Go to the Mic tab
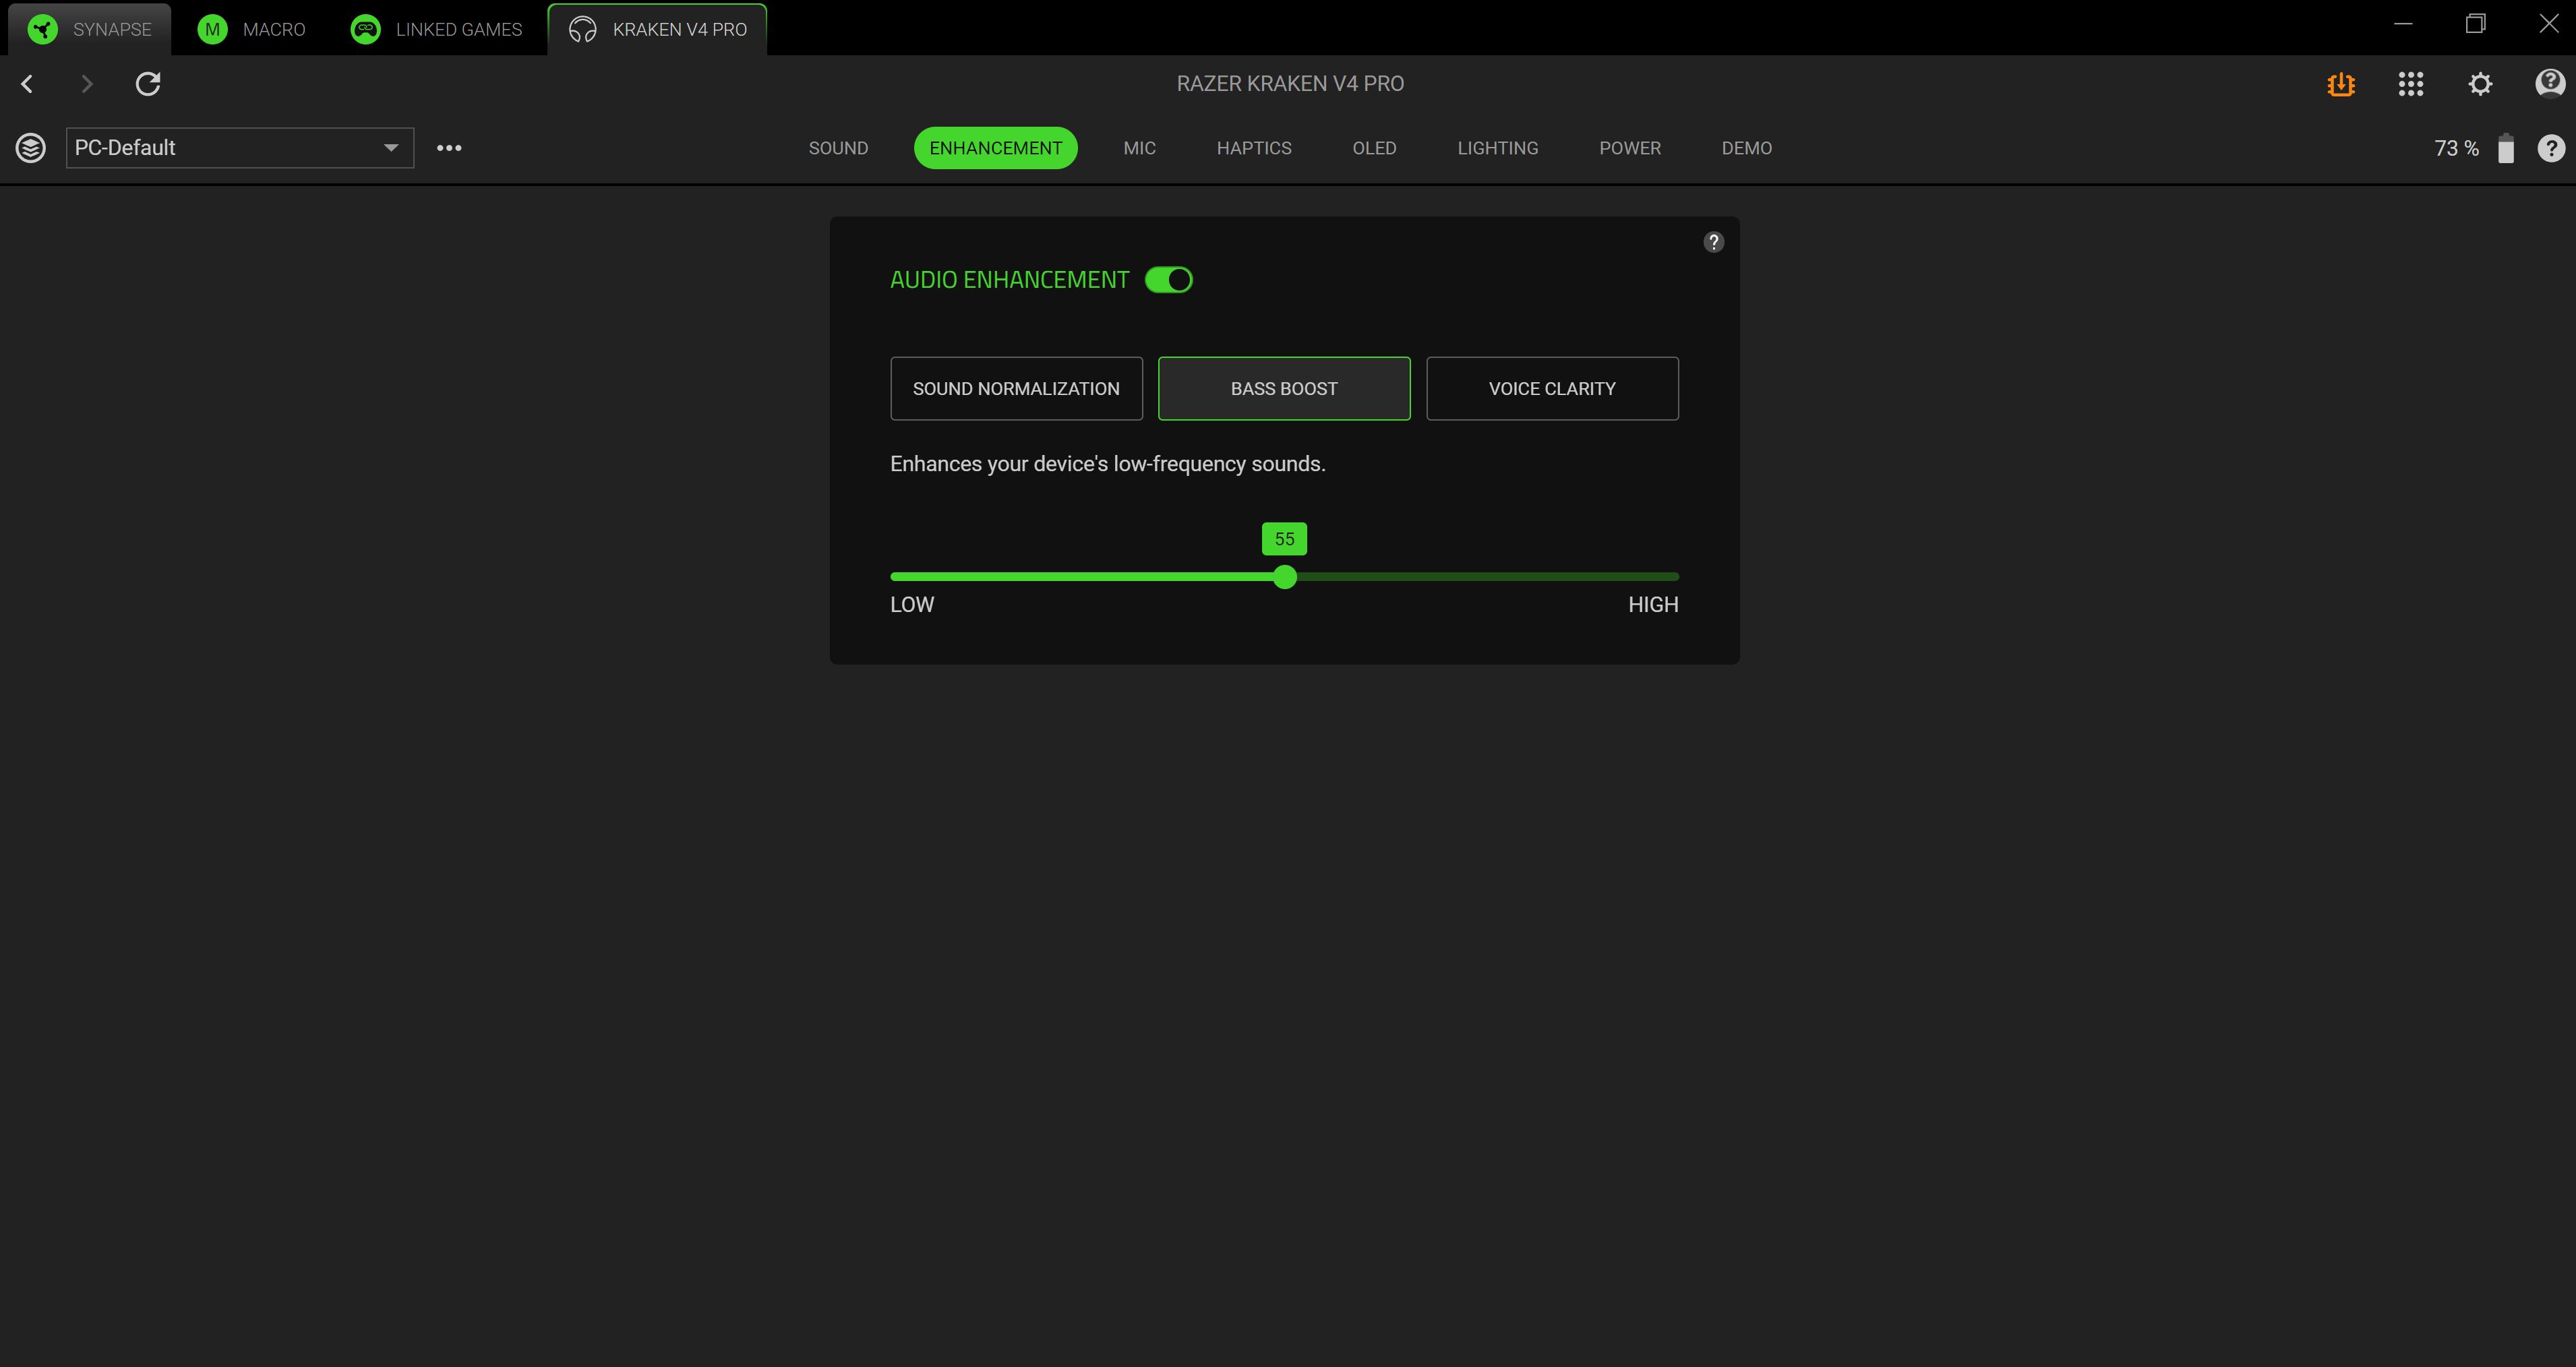This screenshot has height=1367, width=2576. pyautogui.click(x=1139, y=148)
